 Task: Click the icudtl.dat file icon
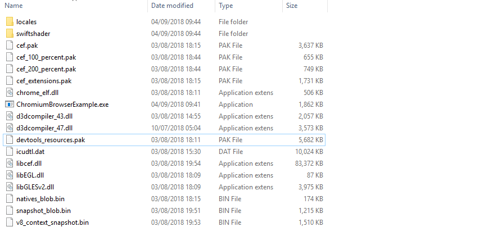pyautogui.click(x=9, y=152)
